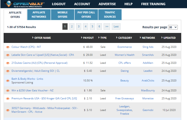This screenshot has width=187, height=120.
Task: Open SmartAdv network link
Action: [148, 55]
